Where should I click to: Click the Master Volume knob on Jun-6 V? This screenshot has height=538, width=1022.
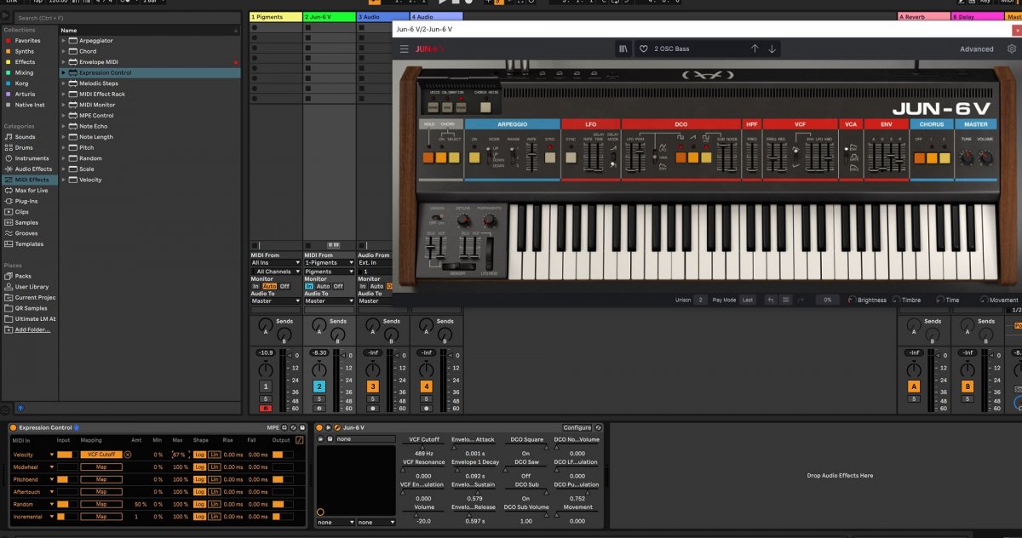[x=985, y=157]
